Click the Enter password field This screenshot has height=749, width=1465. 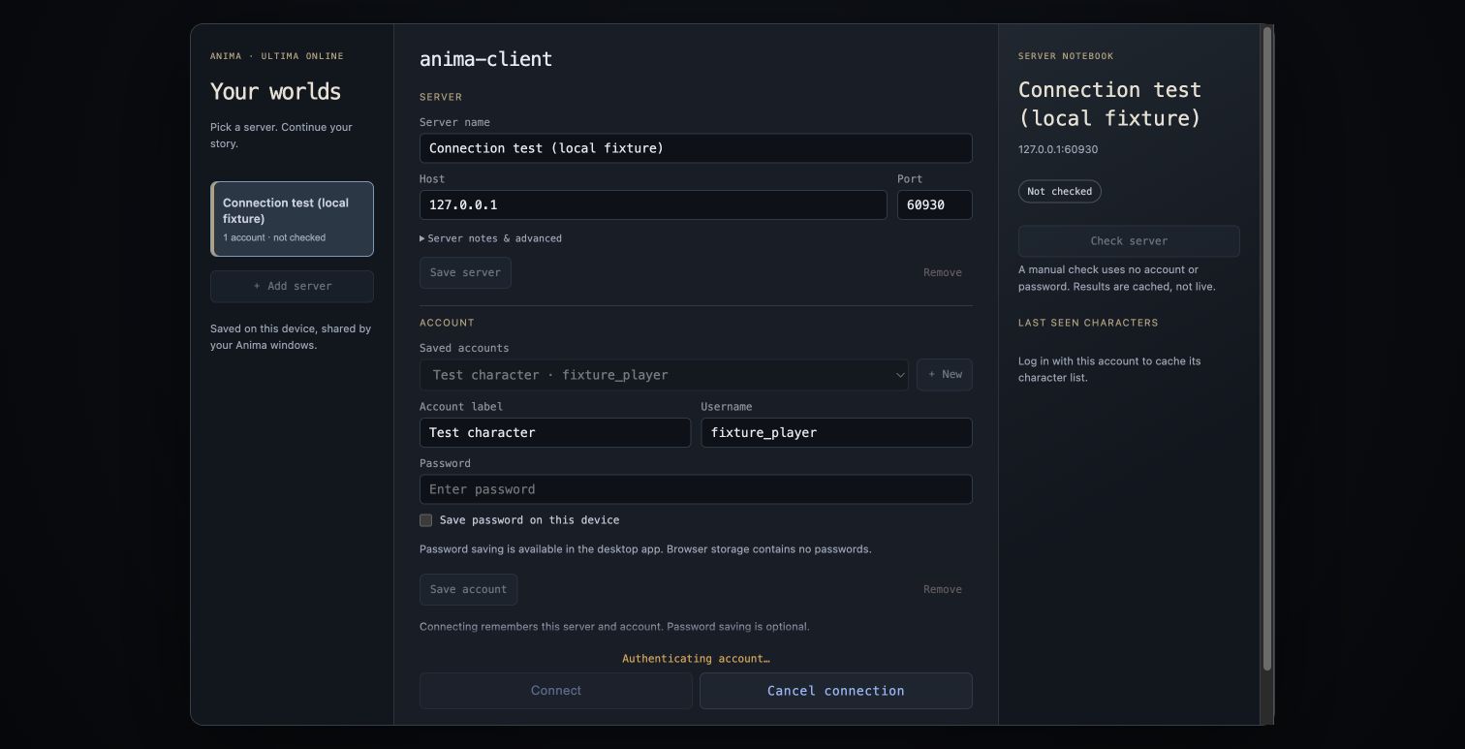(x=696, y=489)
